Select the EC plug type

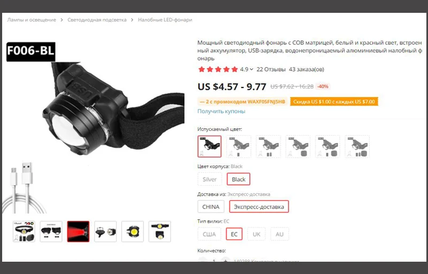point(234,234)
